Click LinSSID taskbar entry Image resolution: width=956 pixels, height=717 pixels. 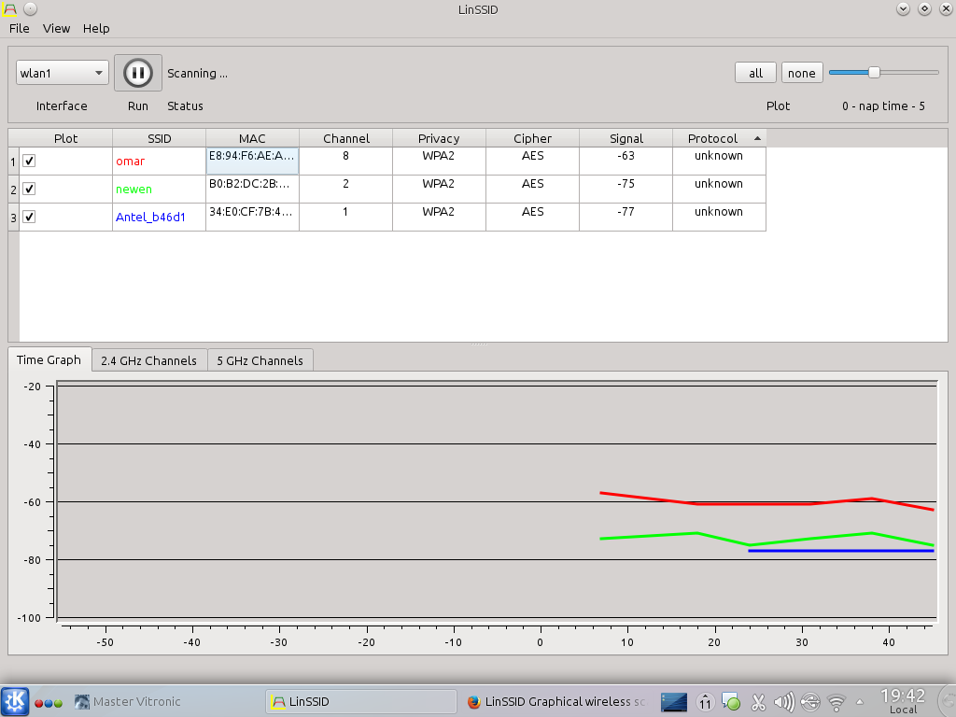[361, 702]
